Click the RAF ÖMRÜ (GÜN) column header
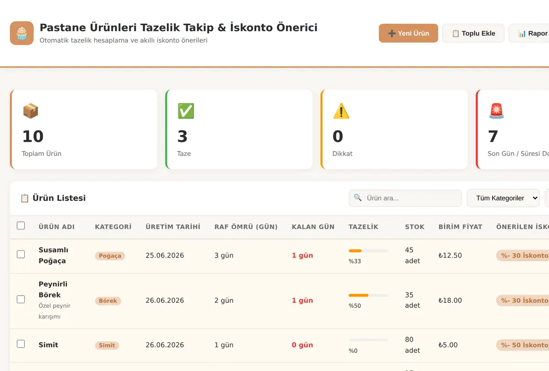Viewport: 549px width, 371px height. (246, 227)
